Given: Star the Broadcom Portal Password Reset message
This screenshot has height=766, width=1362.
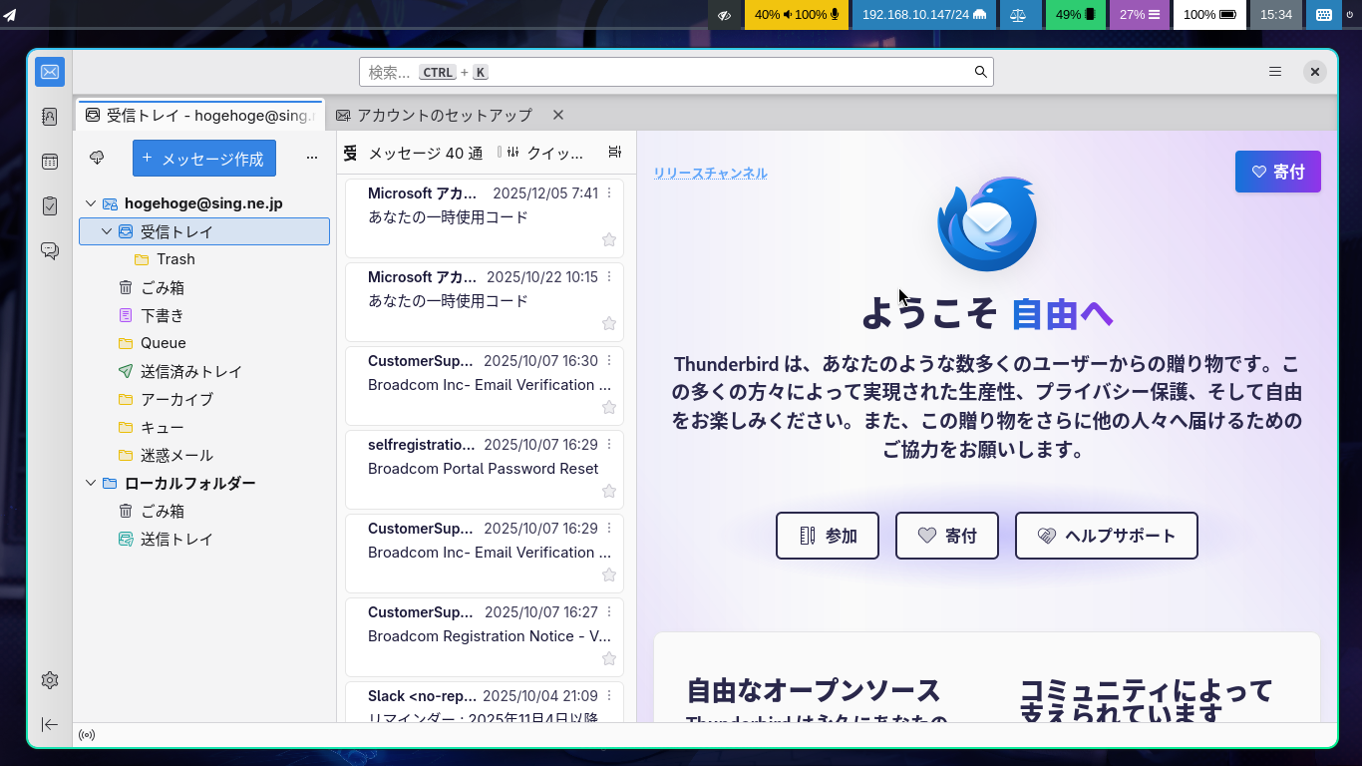Looking at the screenshot, I should (x=609, y=491).
